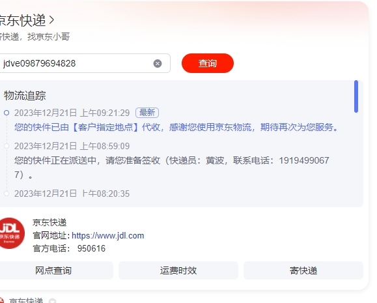
Task: Select the 08:59:09 timeline dot marker
Action: 7,146
